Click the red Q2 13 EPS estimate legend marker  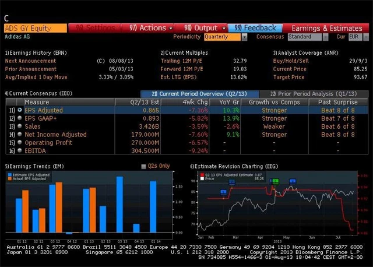[202, 174]
